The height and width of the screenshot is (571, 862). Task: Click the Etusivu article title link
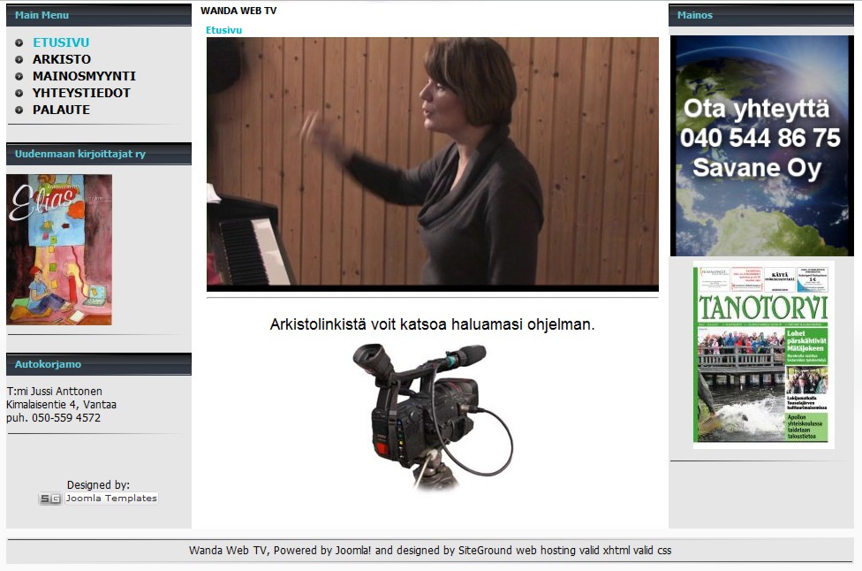click(223, 30)
